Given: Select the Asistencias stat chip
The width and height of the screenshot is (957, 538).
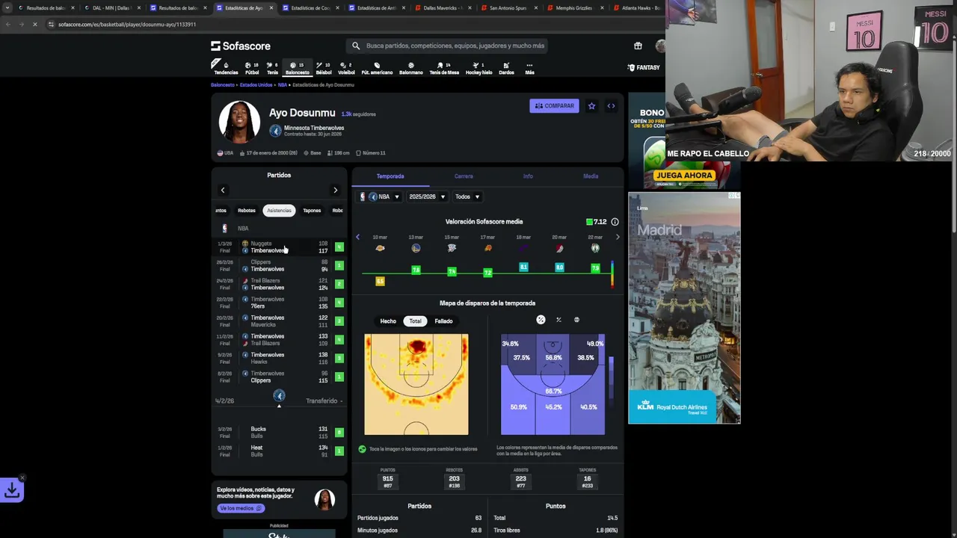Looking at the screenshot, I should point(279,211).
